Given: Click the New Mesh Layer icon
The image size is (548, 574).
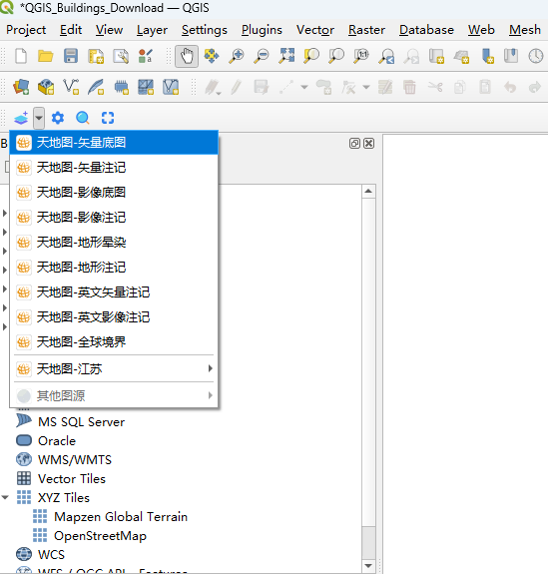Looking at the screenshot, I should (x=146, y=87).
